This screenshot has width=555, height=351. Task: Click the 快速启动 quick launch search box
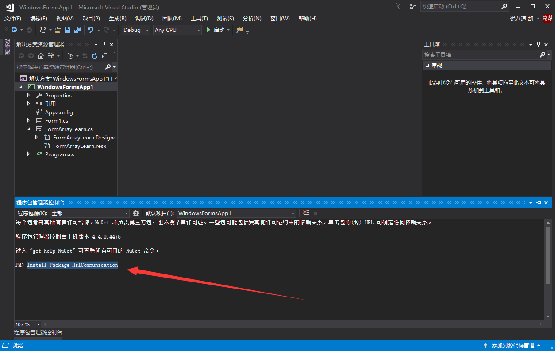tap(459, 7)
